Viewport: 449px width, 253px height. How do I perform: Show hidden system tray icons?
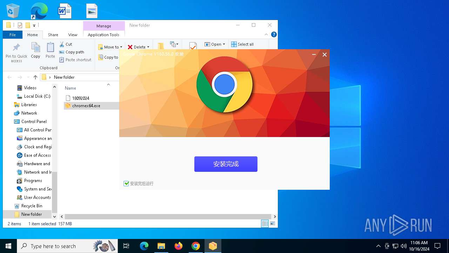[378, 246]
